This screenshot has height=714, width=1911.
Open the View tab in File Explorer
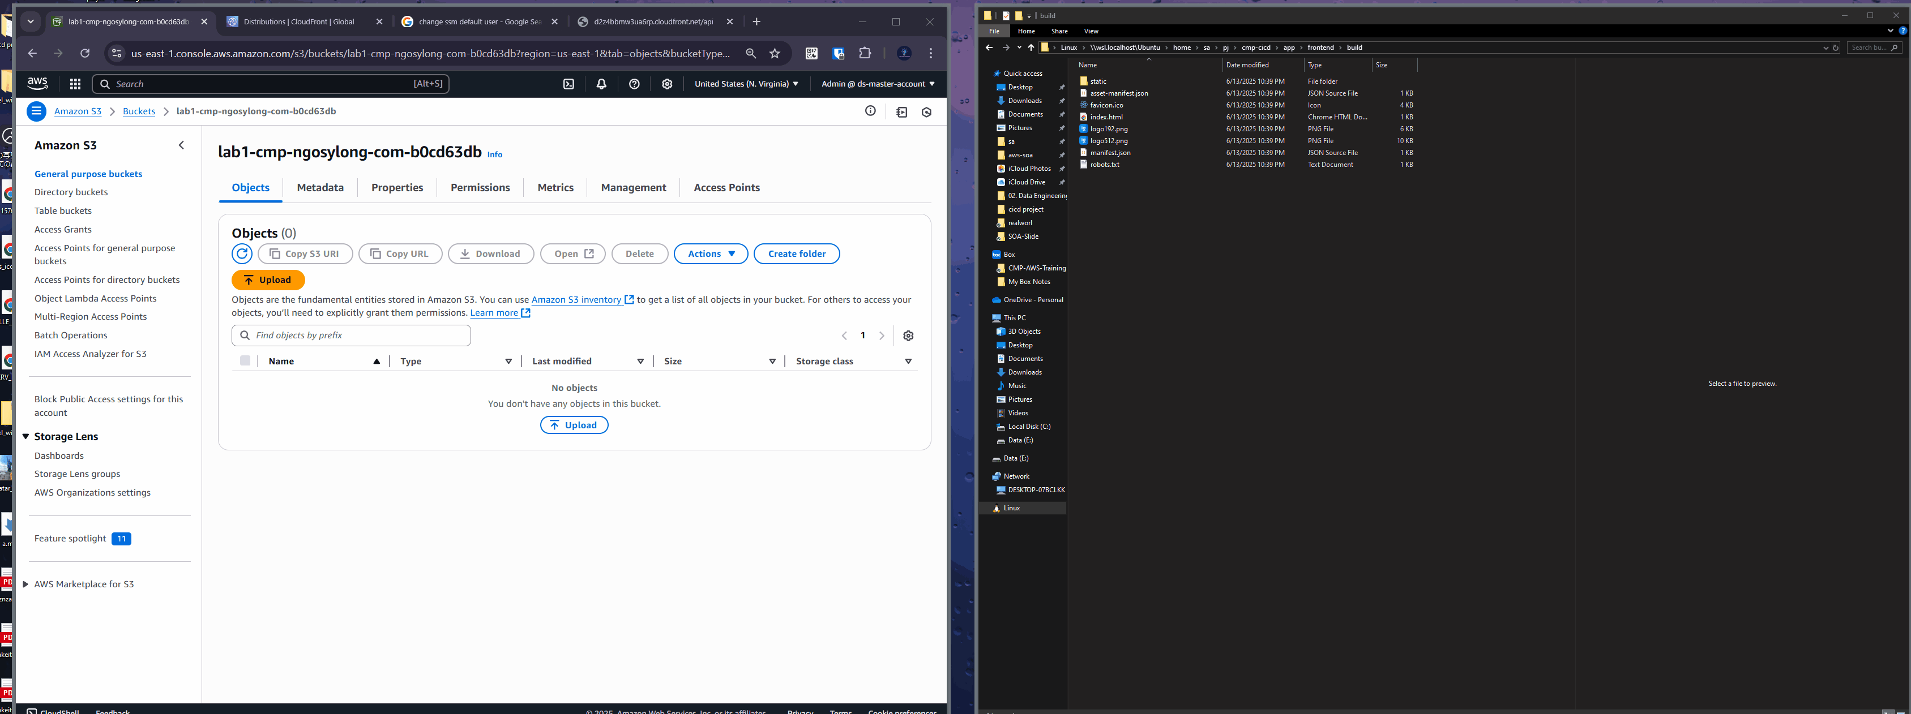coord(1091,31)
